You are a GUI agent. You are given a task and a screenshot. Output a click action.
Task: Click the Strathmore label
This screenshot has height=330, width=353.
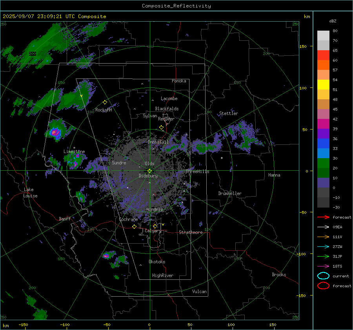[x=191, y=232]
